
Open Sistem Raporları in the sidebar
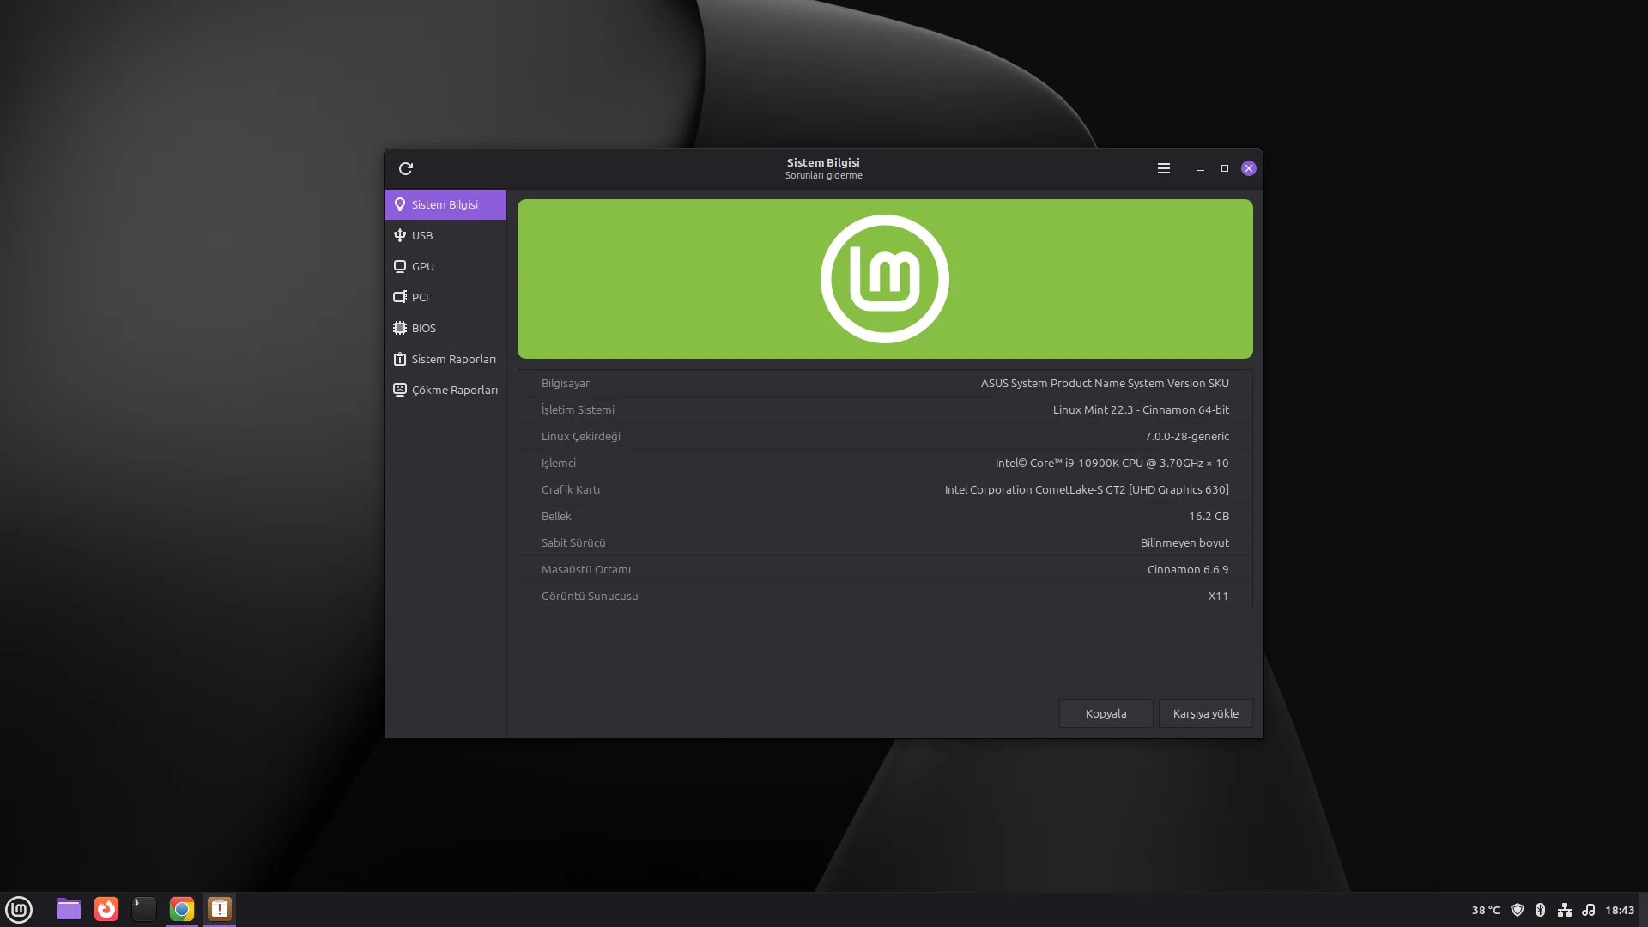tap(445, 359)
